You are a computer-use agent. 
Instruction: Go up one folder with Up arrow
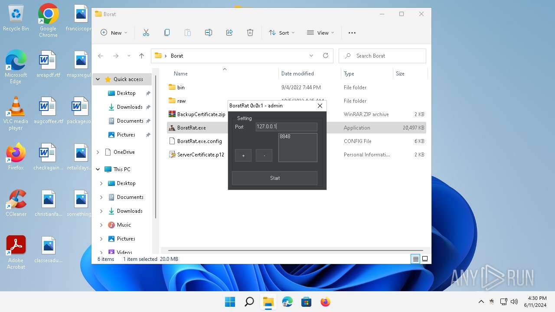(x=141, y=56)
